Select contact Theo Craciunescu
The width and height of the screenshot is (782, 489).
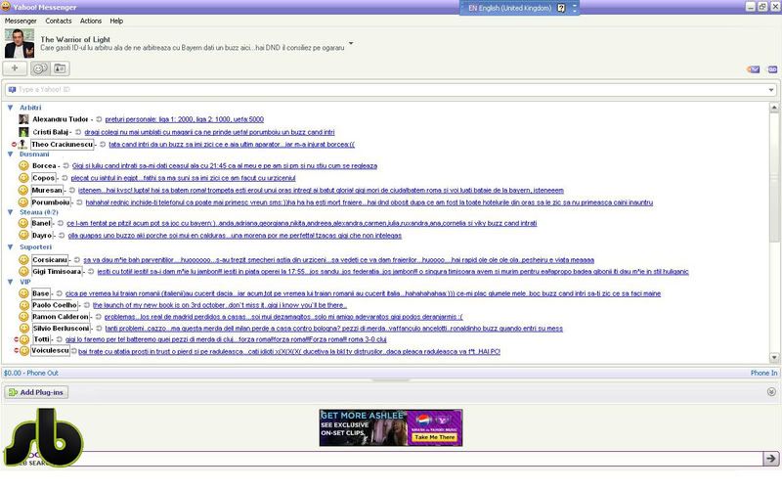(x=63, y=144)
